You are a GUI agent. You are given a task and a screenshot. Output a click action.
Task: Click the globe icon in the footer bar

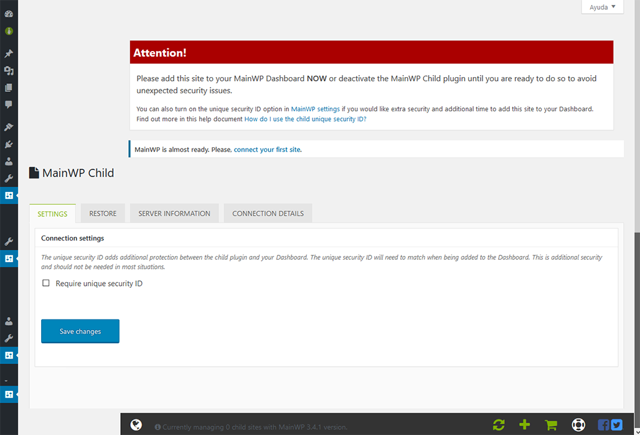[136, 425]
